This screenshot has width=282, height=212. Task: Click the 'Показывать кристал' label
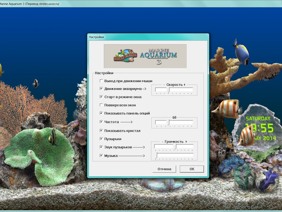coord(122,131)
